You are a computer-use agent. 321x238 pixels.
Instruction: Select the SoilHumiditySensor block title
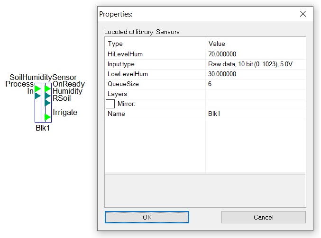pos(43,77)
